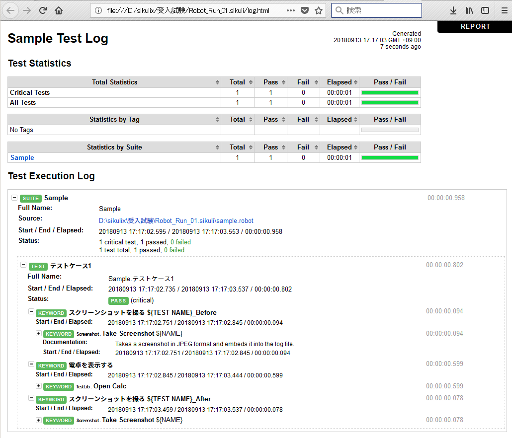
Task: Click the PASS status badge
Action: (118, 301)
